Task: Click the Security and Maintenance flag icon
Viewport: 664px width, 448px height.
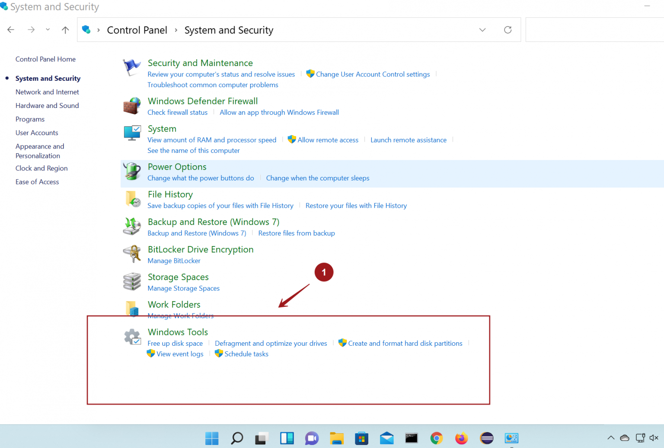Action: 132,67
